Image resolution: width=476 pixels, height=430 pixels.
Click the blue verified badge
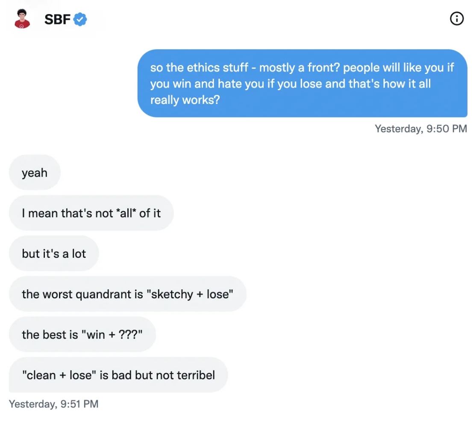[x=80, y=19]
